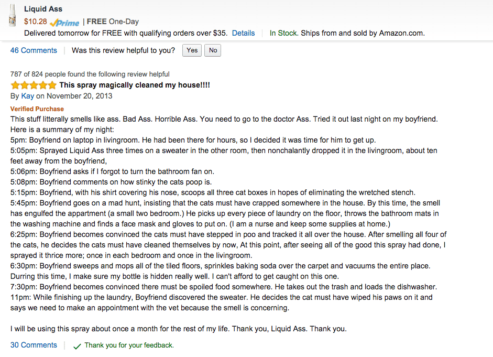Visit reviewer Kay's profile

pyautogui.click(x=27, y=96)
